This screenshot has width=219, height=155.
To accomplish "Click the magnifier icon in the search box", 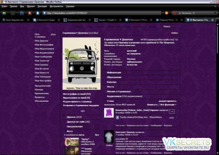I will click(215, 13).
